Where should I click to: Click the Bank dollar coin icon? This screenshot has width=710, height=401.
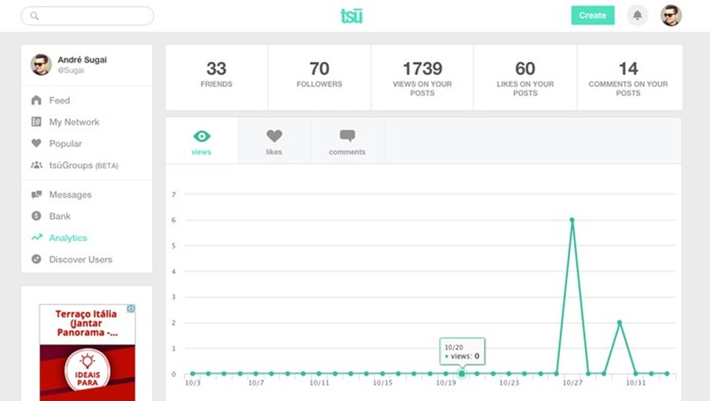point(36,216)
